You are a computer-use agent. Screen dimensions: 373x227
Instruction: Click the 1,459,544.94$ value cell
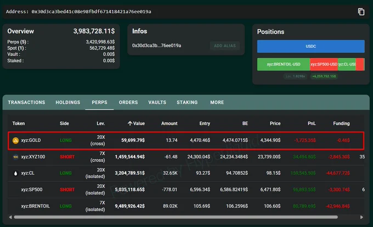(x=130, y=157)
